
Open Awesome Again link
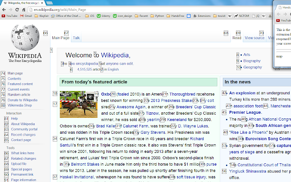pos(131,107)
